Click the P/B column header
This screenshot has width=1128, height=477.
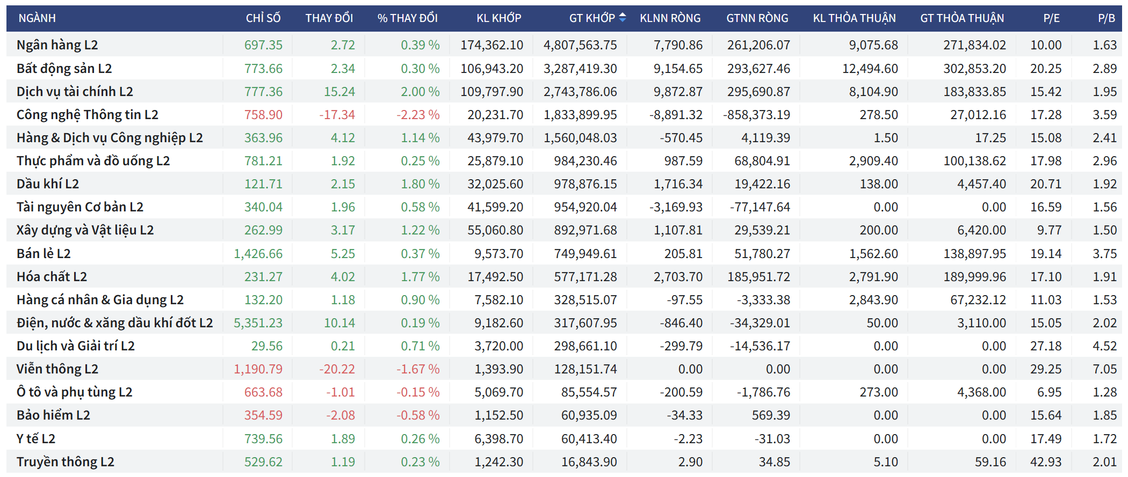pos(1106,18)
